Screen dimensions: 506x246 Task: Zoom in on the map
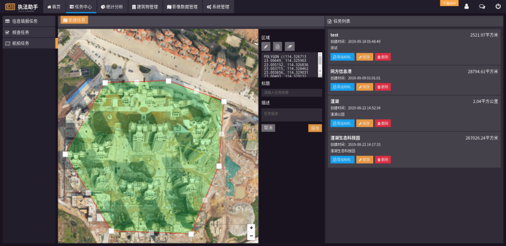[x=251, y=228]
